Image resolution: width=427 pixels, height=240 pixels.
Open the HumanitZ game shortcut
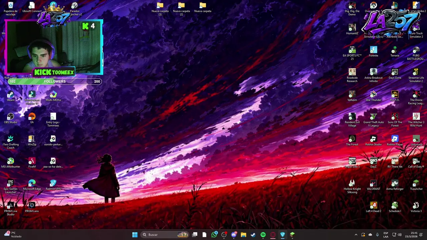[x=352, y=30]
